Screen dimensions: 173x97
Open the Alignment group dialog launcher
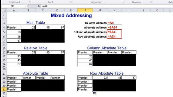tap(122, 2)
